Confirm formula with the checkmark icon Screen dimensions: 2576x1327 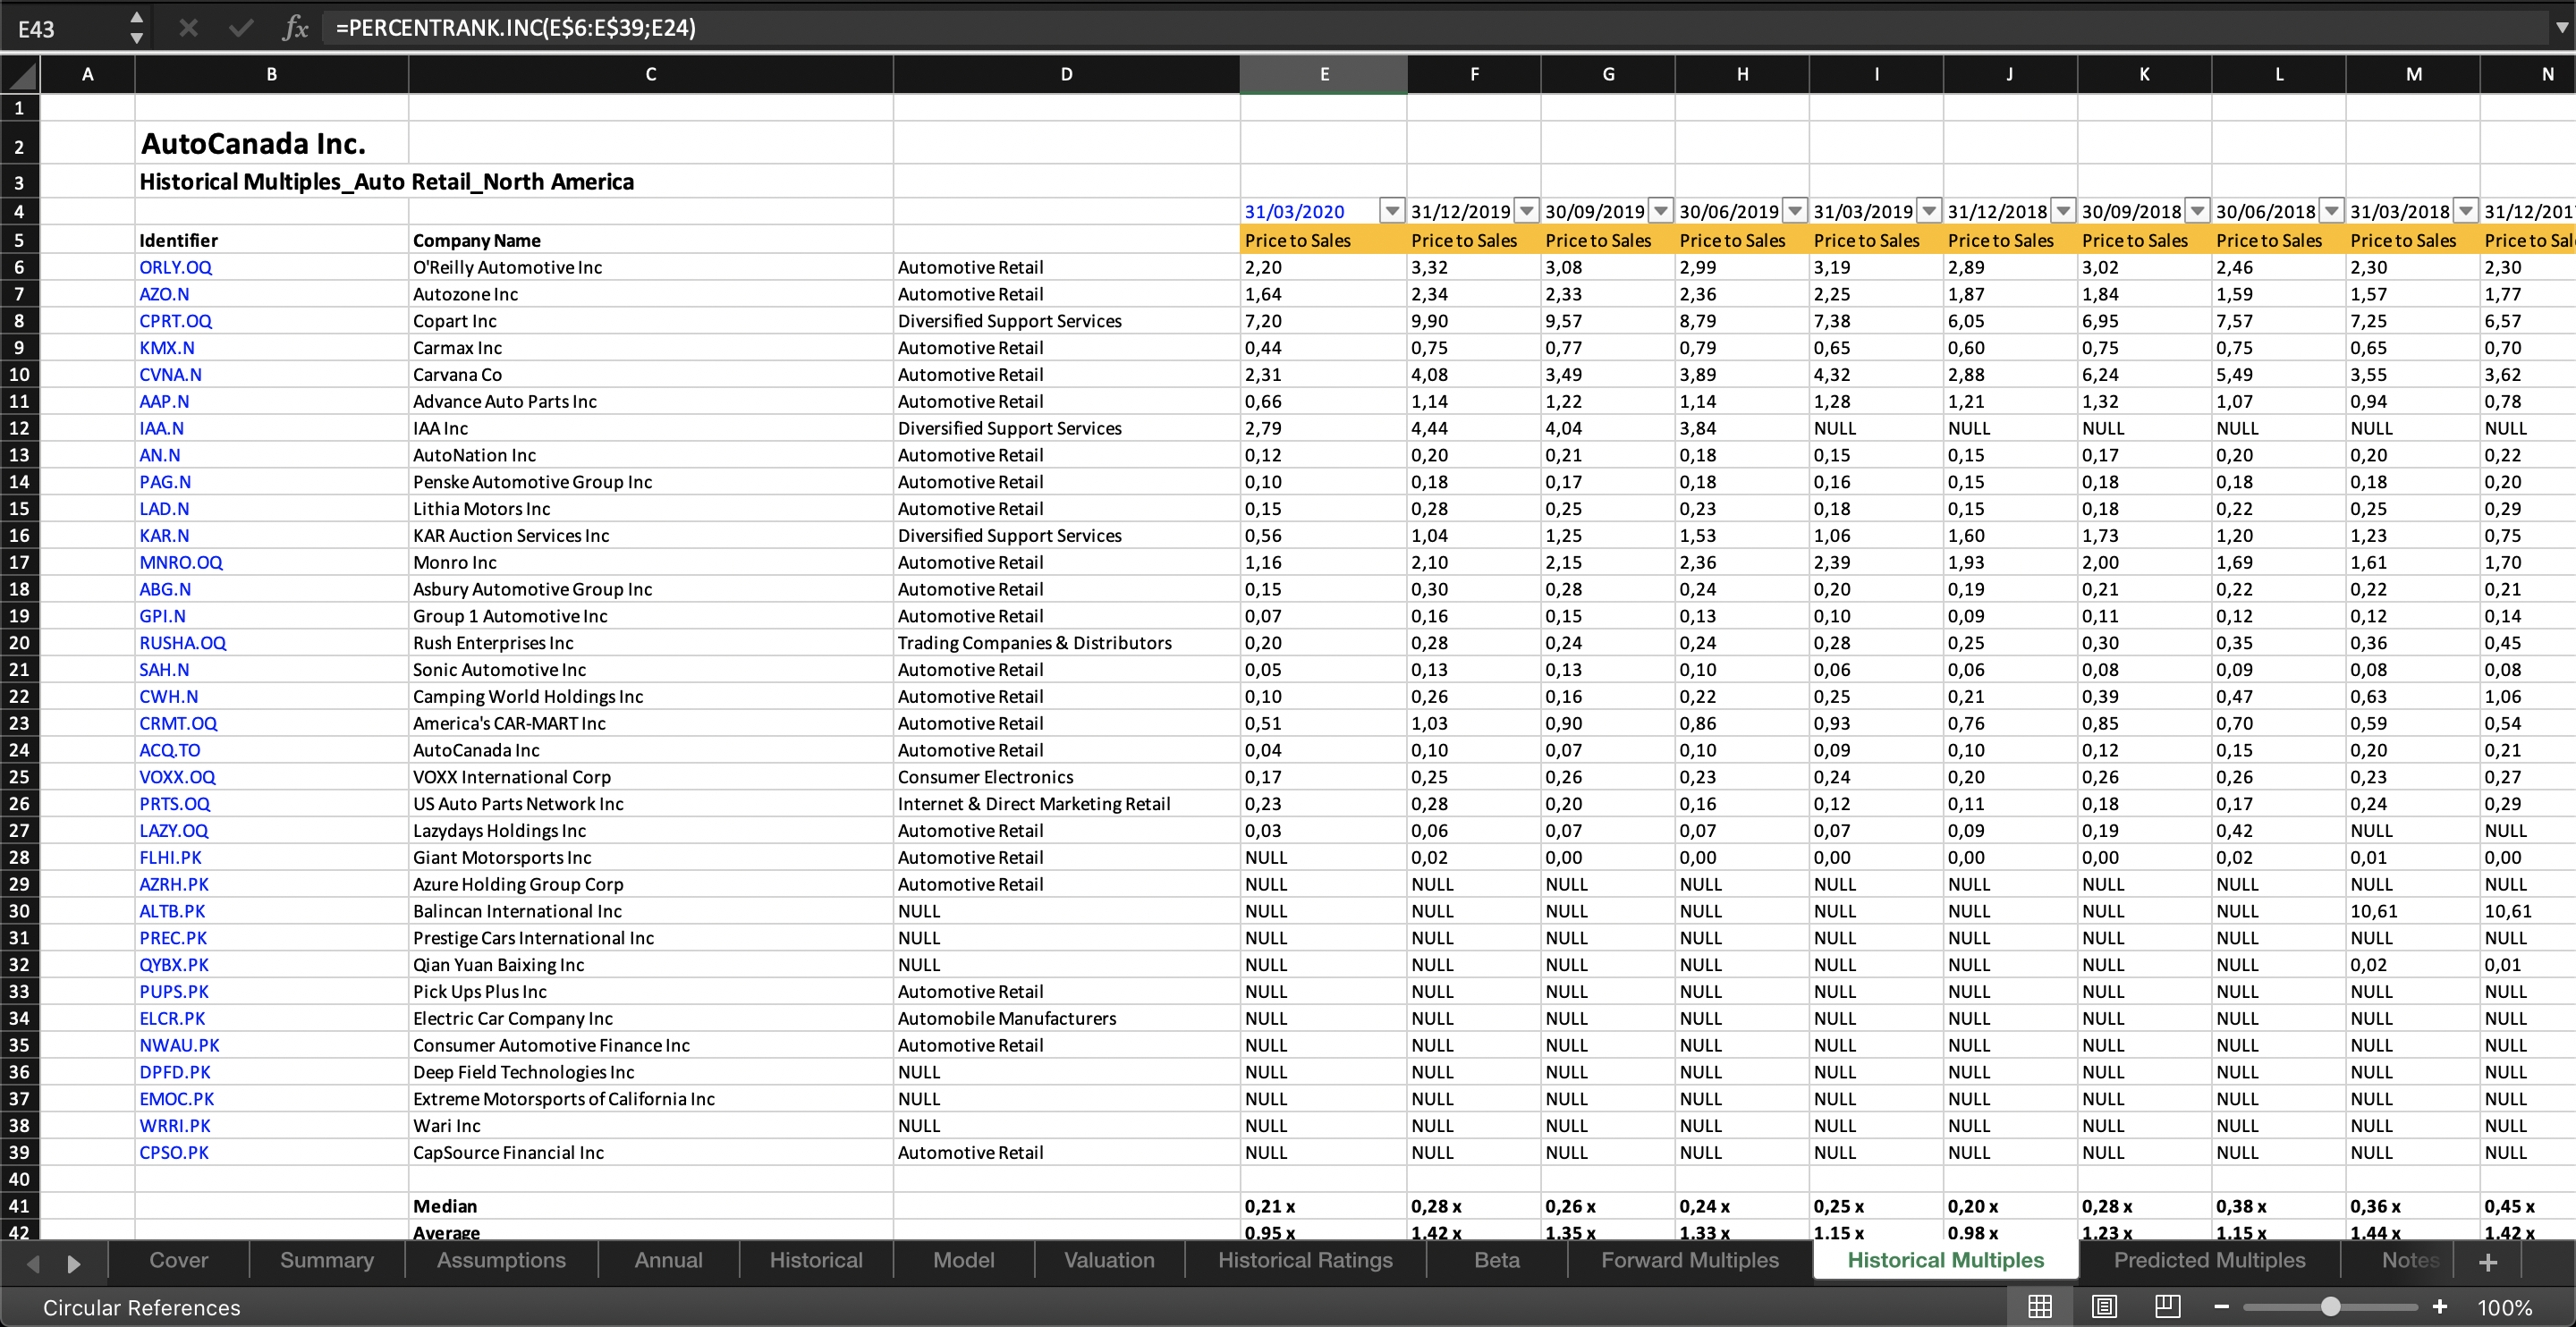pos(241,28)
